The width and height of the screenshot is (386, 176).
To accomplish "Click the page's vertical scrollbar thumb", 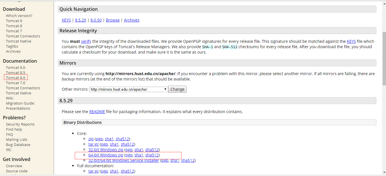I will [x=384, y=59].
